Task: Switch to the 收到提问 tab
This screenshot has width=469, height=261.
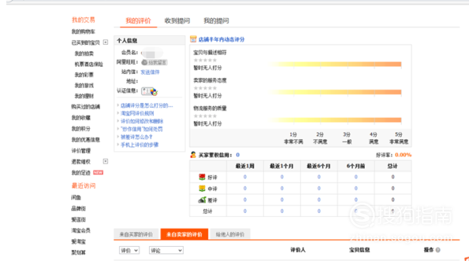Action: point(177,20)
